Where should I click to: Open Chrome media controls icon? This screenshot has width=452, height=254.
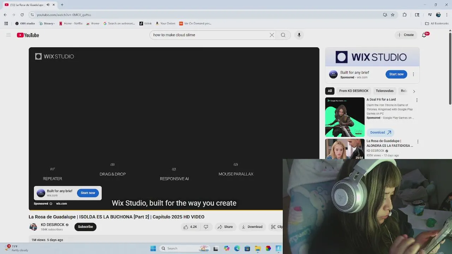pos(430,15)
